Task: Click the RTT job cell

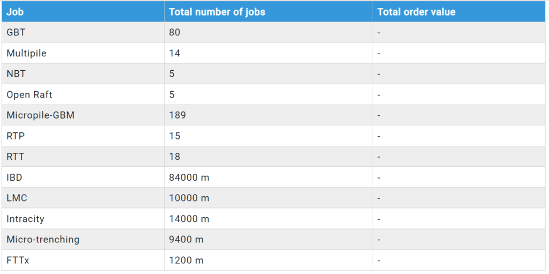Action: tap(16, 157)
